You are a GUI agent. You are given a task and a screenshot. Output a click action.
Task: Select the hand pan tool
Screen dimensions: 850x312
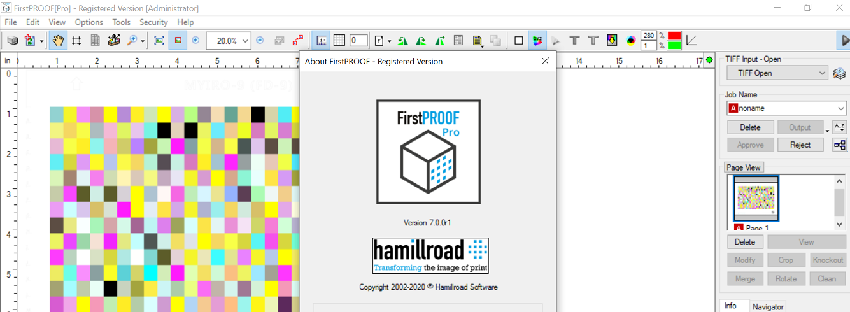tap(58, 40)
